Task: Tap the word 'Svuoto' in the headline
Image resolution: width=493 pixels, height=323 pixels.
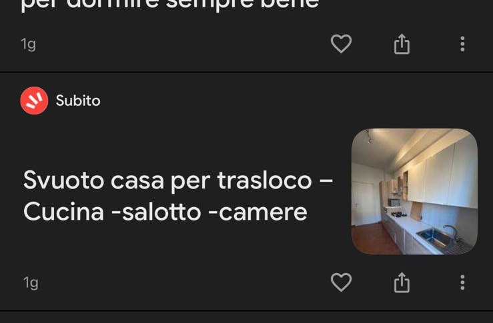Action: [x=63, y=180]
